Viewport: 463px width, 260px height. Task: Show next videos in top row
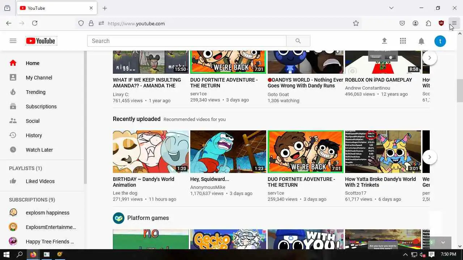[x=429, y=58]
